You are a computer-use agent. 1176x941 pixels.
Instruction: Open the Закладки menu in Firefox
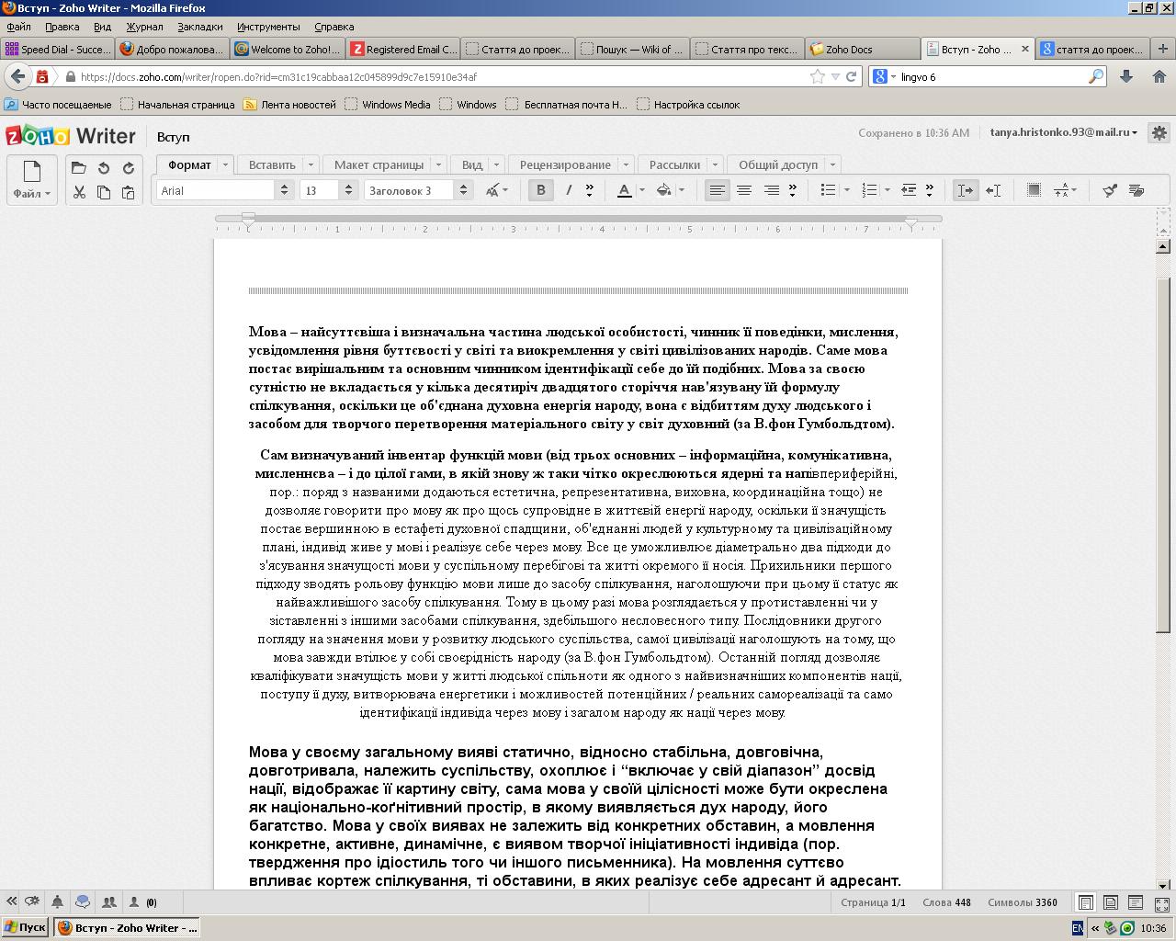point(199,27)
